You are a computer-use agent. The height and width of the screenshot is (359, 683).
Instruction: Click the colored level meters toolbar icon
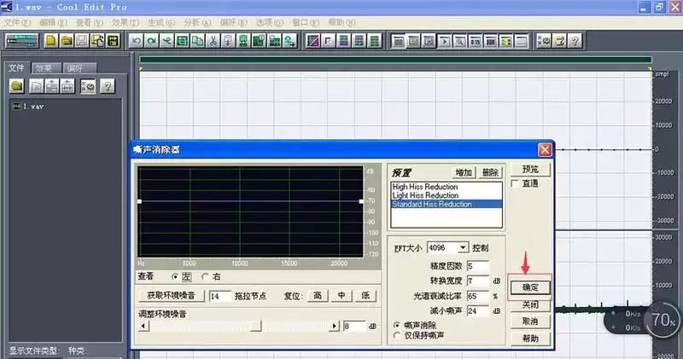[505, 41]
